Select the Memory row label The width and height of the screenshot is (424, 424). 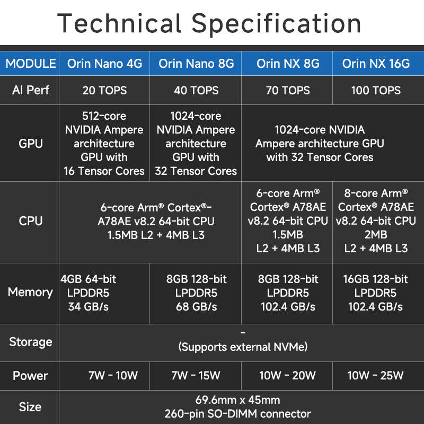point(30,292)
